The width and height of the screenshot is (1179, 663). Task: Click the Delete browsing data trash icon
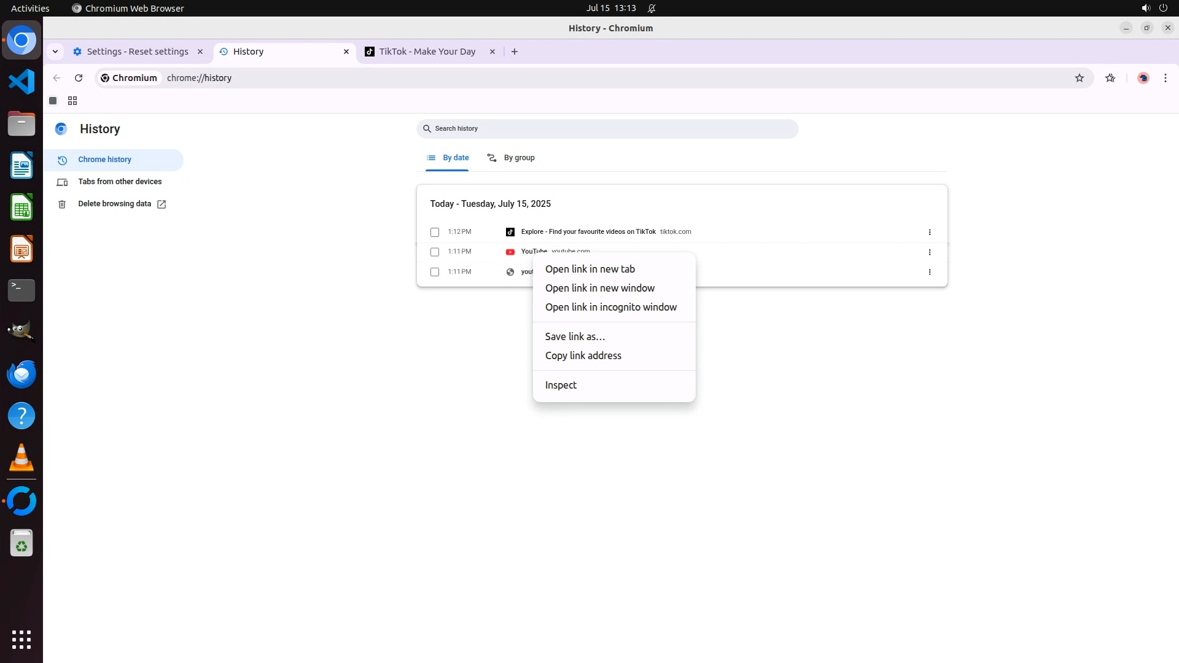click(62, 204)
